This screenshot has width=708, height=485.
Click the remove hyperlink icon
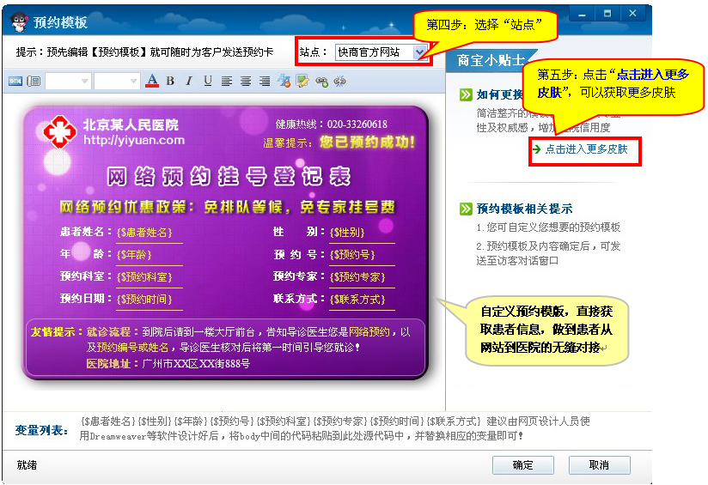tap(340, 82)
